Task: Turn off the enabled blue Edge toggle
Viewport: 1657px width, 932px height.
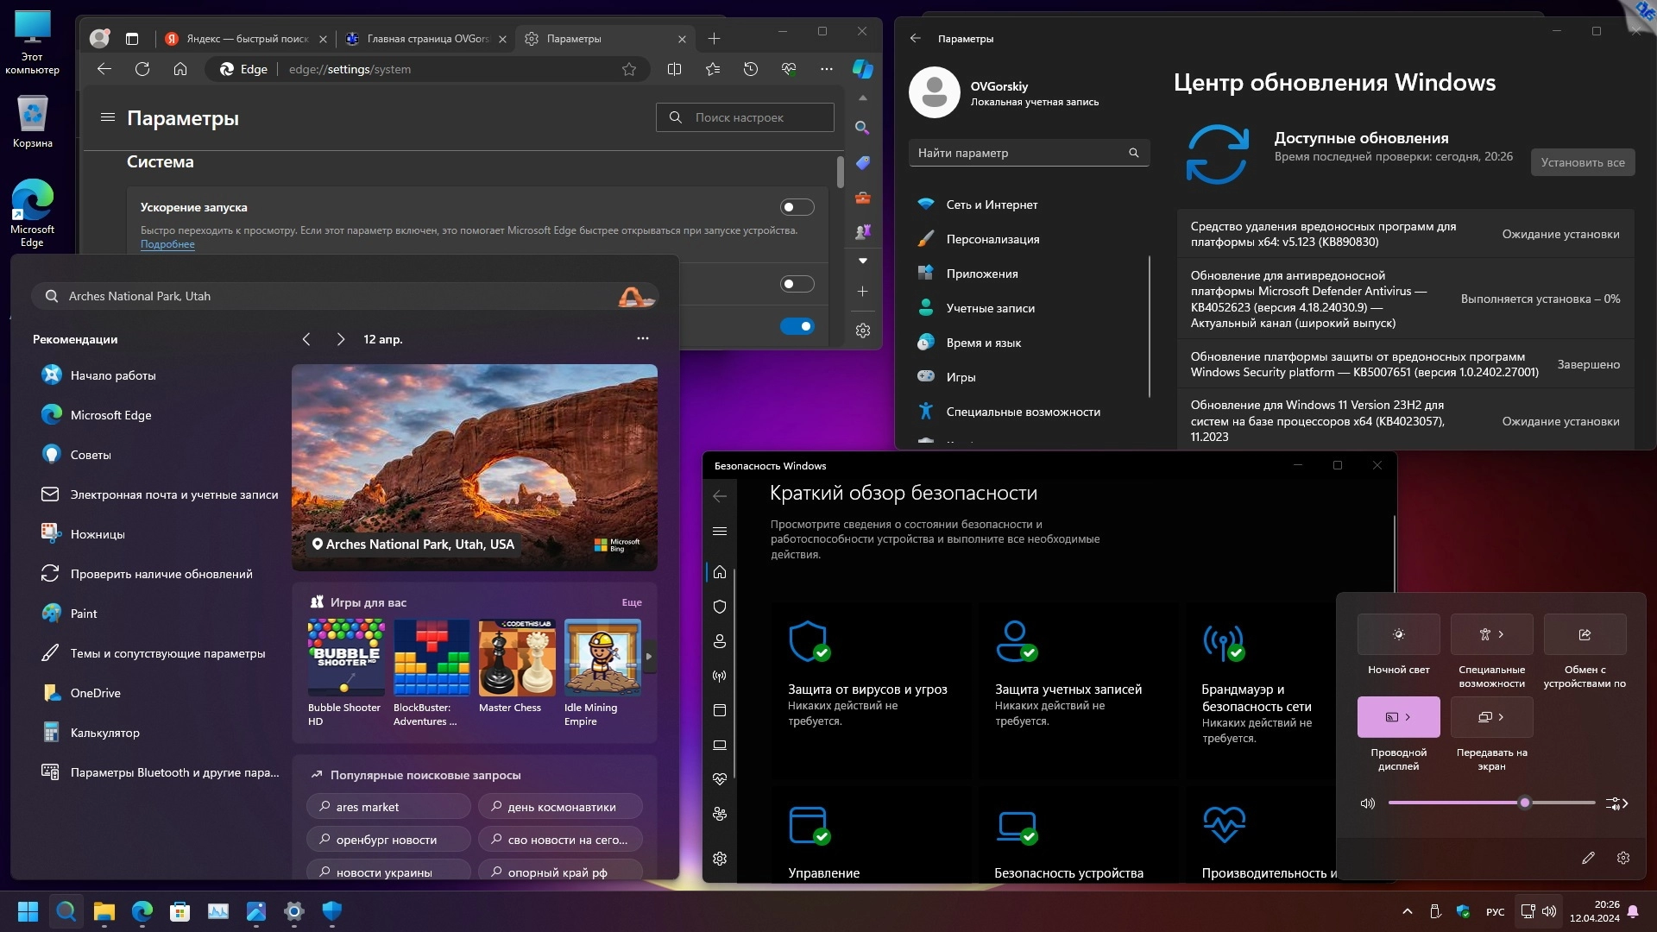Action: coord(797,326)
